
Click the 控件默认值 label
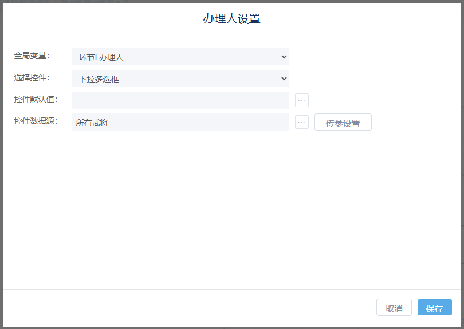[x=36, y=100]
